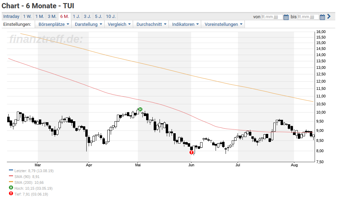Click the Apr label on time axis
Viewport: 338px width, 199px height.
pyautogui.click(x=89, y=165)
